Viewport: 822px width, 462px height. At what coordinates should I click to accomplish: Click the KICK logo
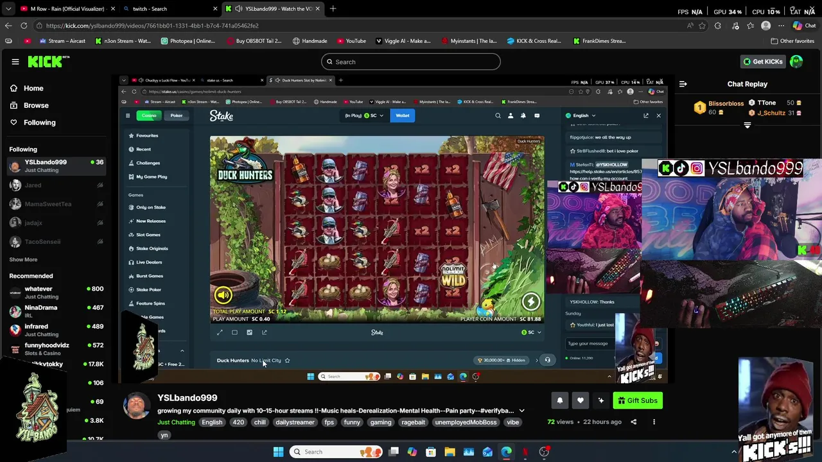(48, 62)
